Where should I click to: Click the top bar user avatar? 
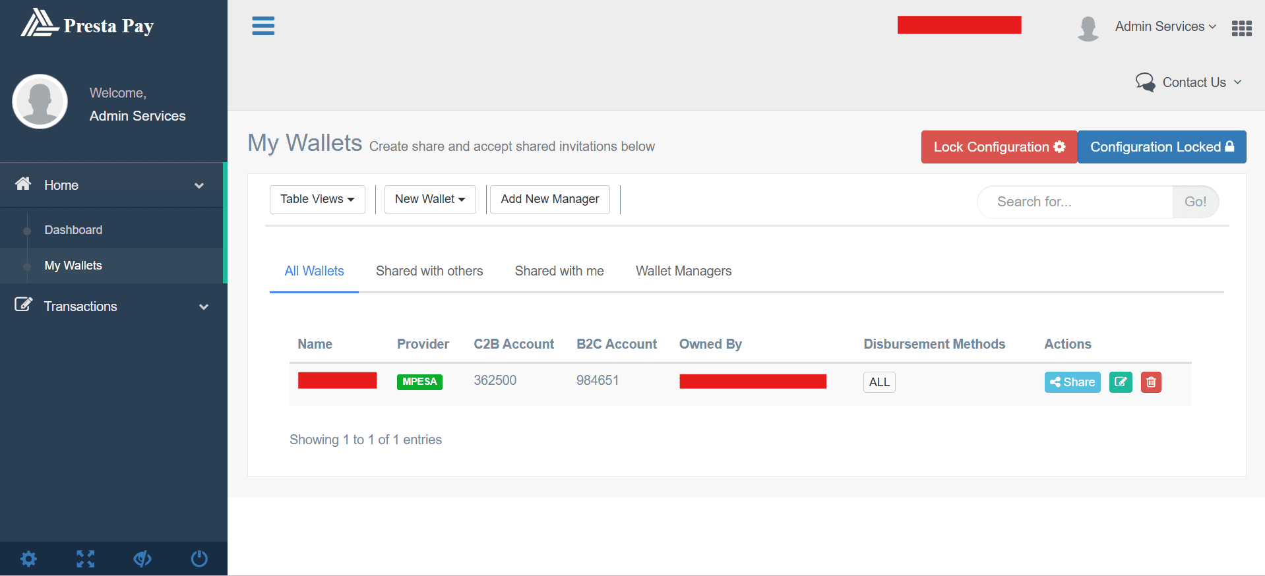1088,28
